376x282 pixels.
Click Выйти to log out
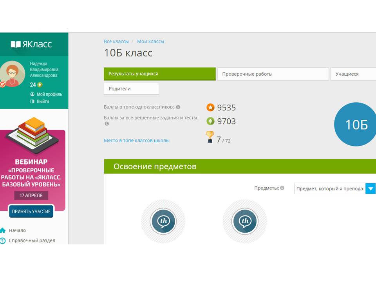pos(43,101)
